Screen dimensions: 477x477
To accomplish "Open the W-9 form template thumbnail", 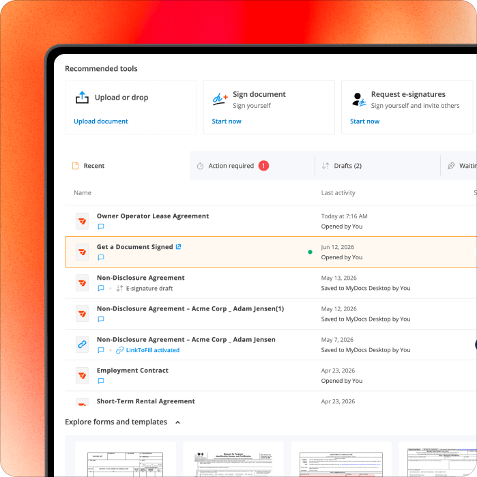I will coord(233,459).
